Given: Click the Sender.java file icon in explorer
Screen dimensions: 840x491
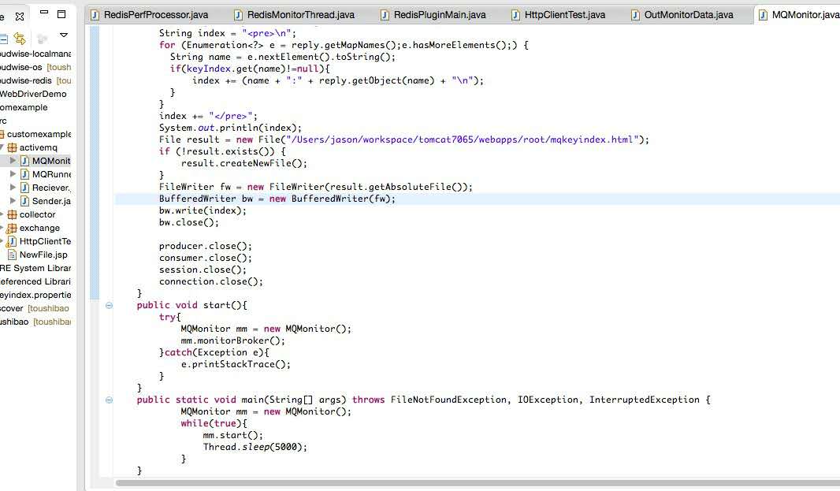Looking at the screenshot, I should point(24,201).
